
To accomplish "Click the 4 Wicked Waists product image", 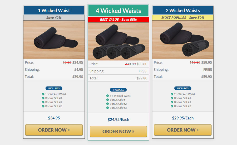I will (x=118, y=41).
